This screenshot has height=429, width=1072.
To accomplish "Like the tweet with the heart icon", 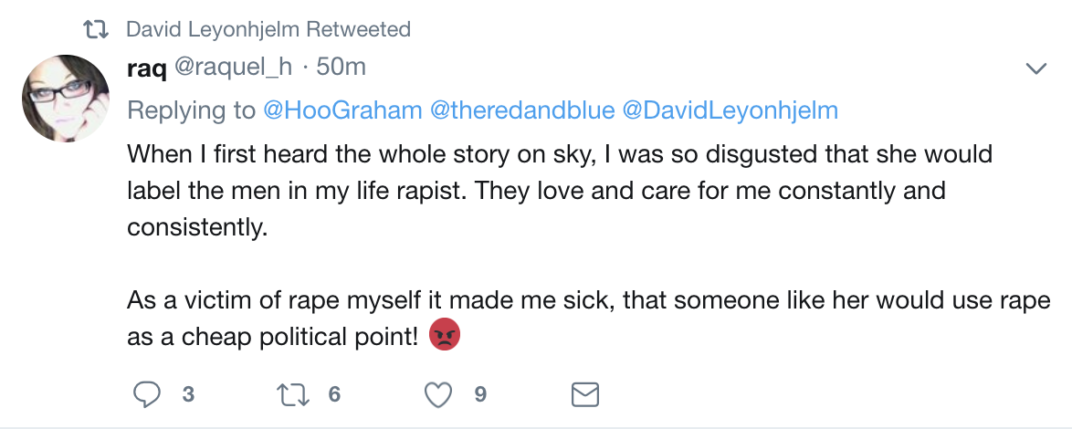I will 439,394.
